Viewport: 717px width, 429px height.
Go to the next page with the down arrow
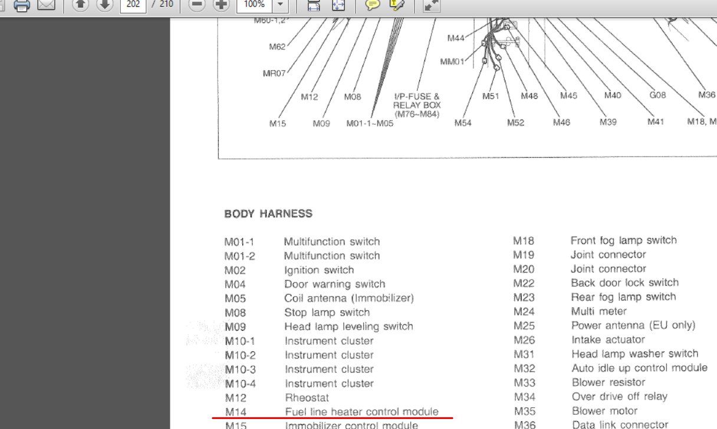point(104,5)
